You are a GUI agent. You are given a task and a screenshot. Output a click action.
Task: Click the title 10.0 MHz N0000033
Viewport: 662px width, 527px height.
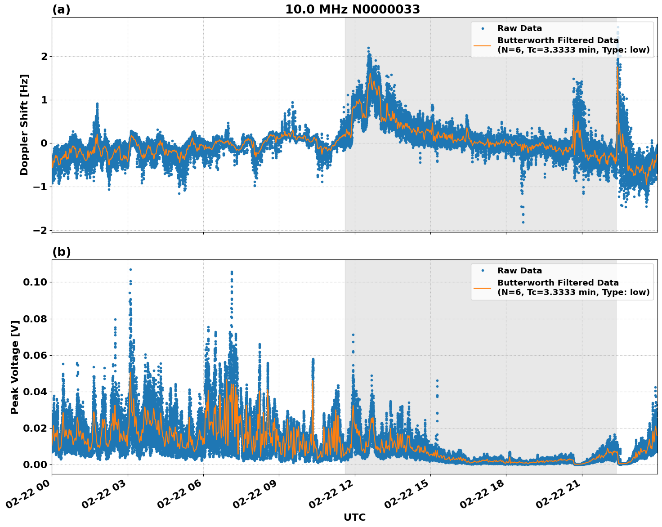353,9
